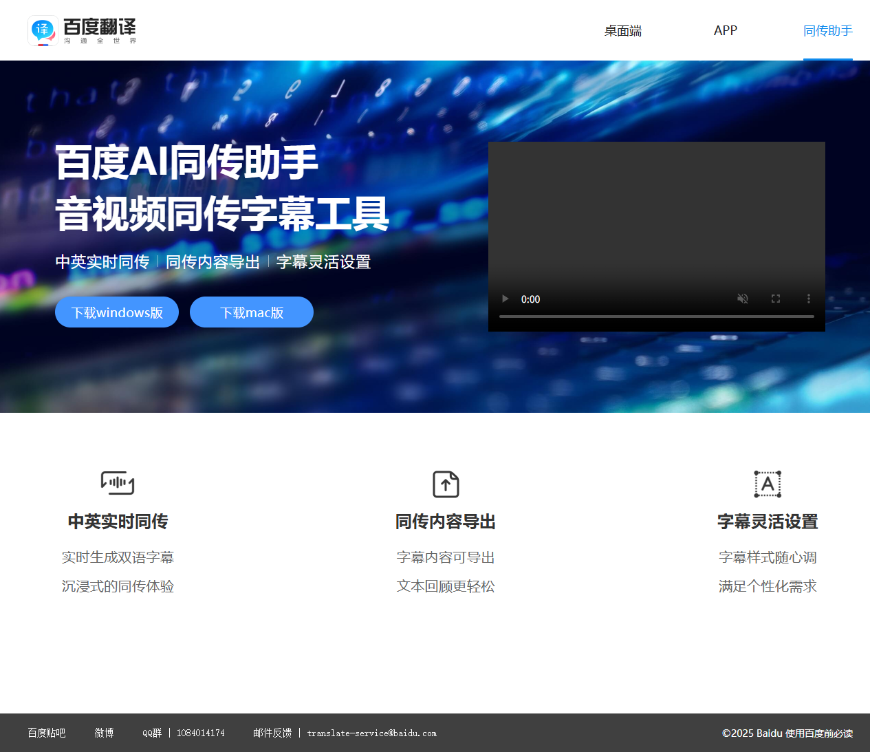Image resolution: width=870 pixels, height=752 pixels.
Task: Click the subtitle settings letter A icon
Action: (768, 484)
